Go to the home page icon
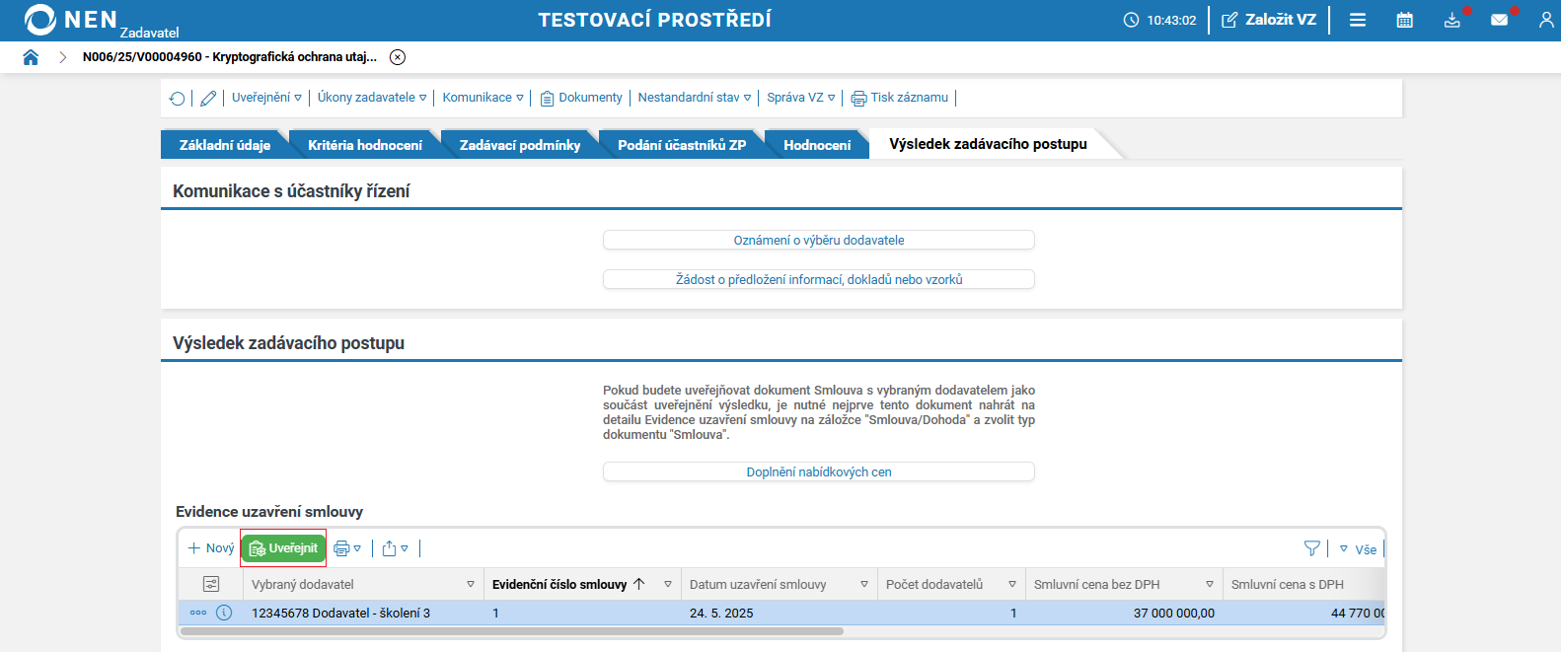Viewport: 1561px width, 652px height. [x=31, y=57]
